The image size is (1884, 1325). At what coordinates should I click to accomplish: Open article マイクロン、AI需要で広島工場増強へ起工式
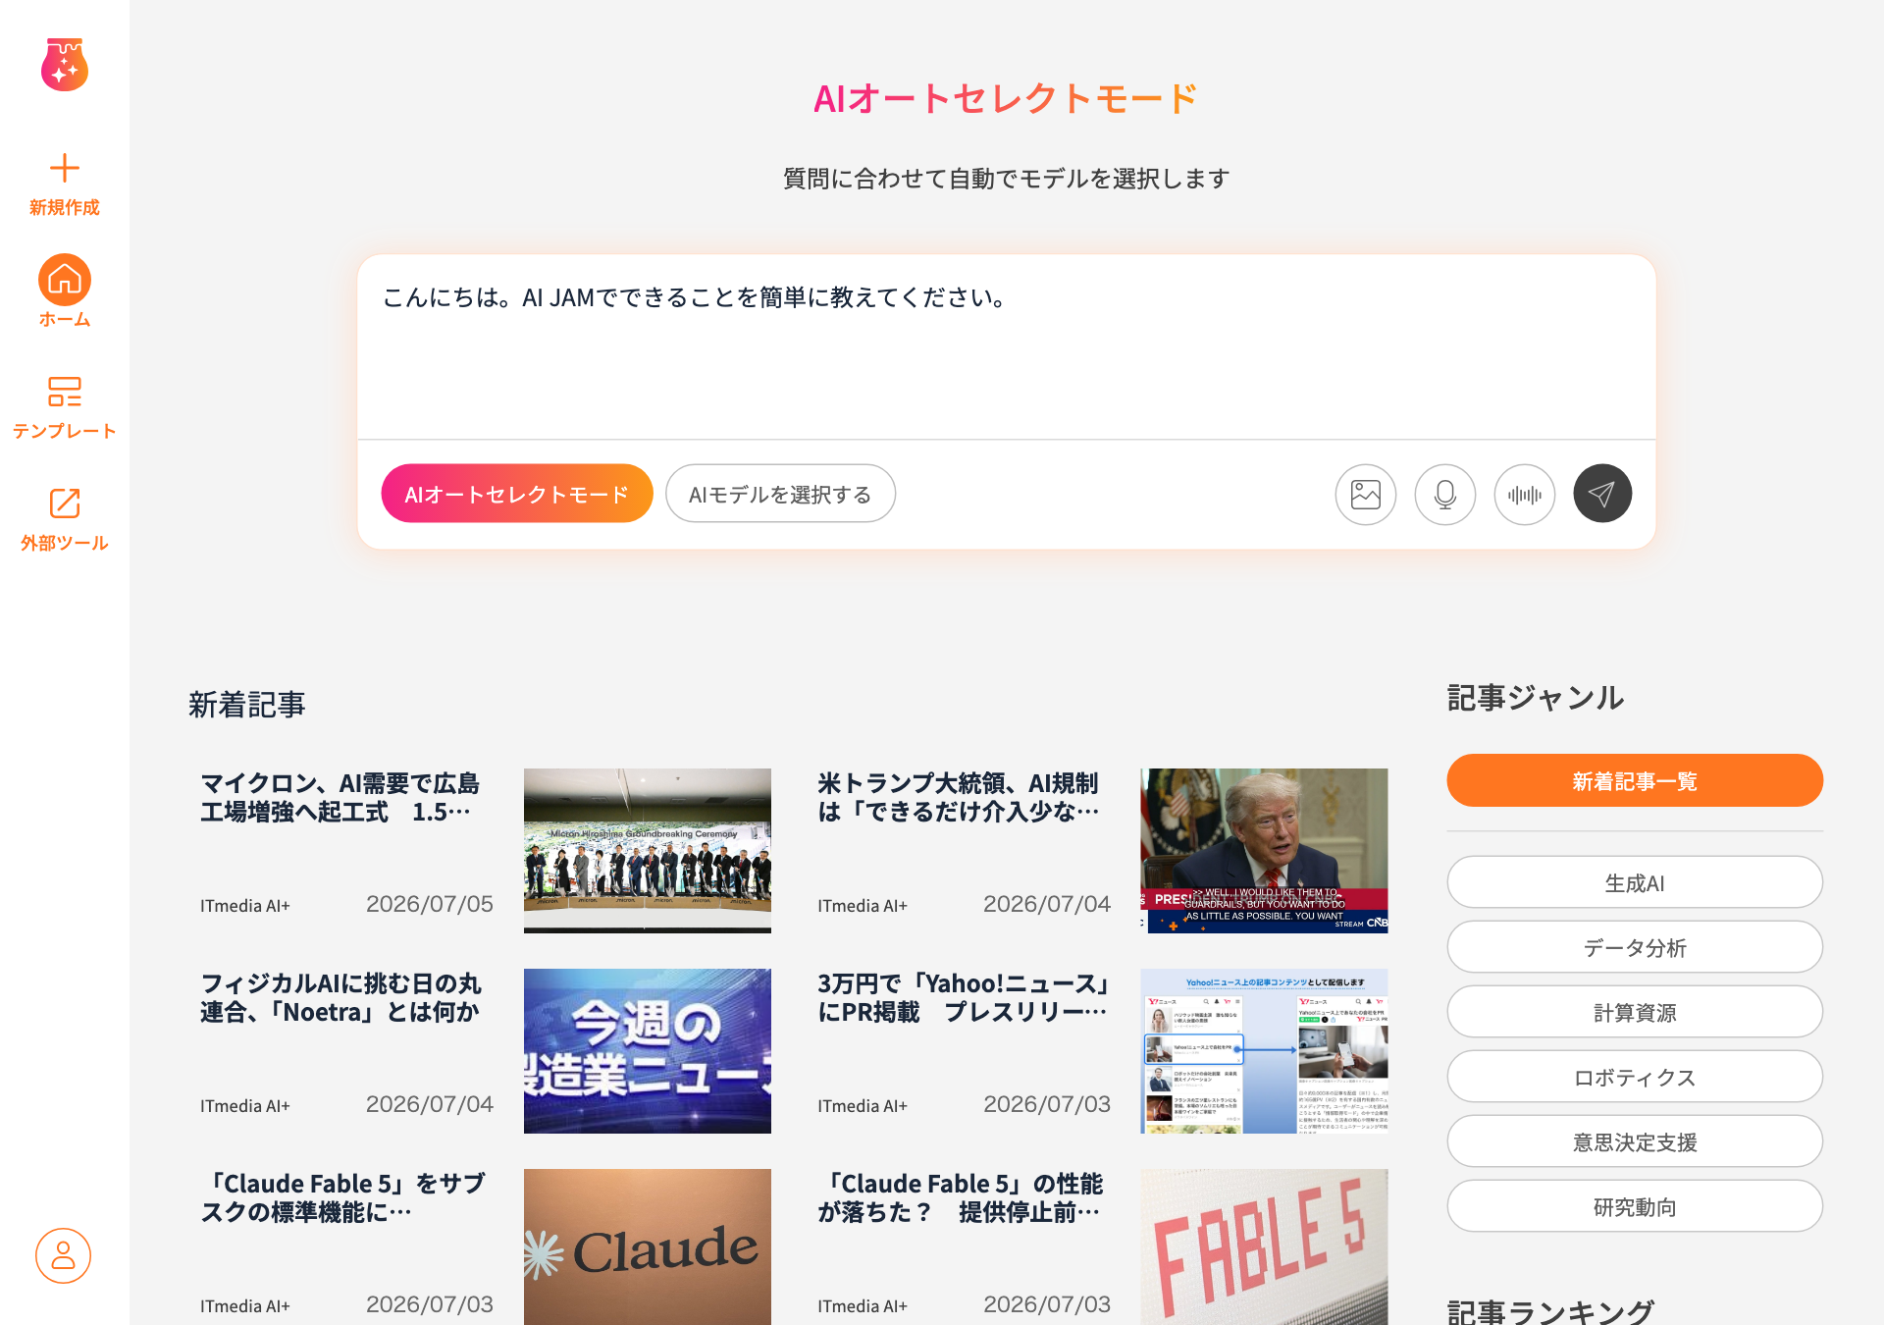340,797
